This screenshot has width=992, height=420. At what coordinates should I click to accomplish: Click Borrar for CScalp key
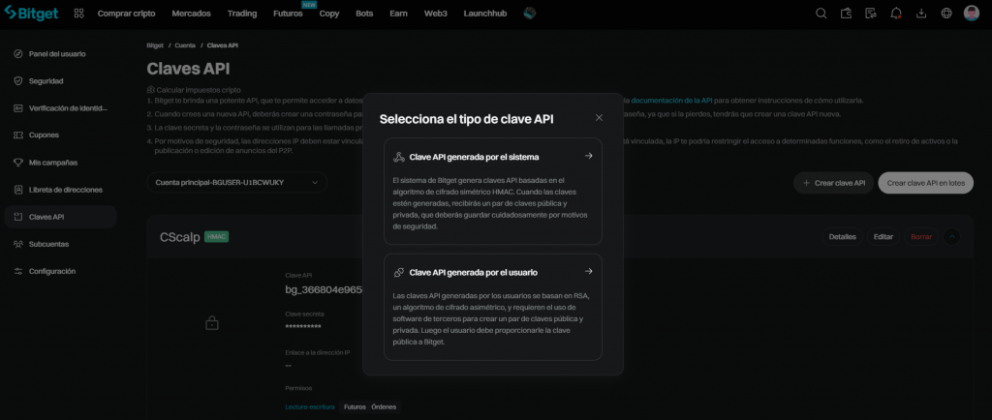(921, 237)
